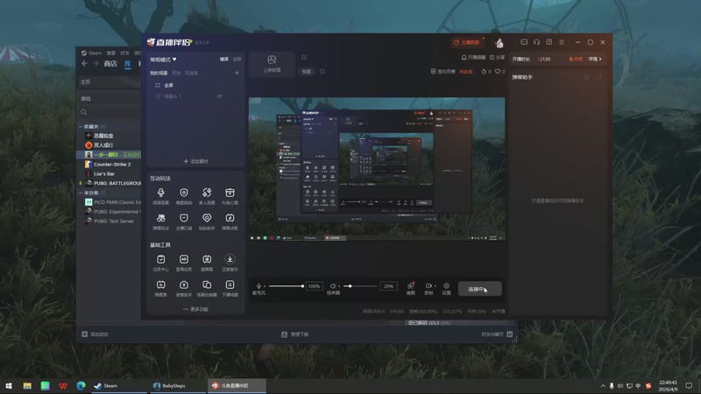Select the 我的场景 tab
Screen dimensions: 701x394
159,73
